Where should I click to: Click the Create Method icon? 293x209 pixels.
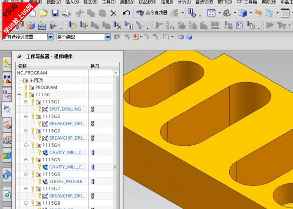pyautogui.click(x=42, y=25)
